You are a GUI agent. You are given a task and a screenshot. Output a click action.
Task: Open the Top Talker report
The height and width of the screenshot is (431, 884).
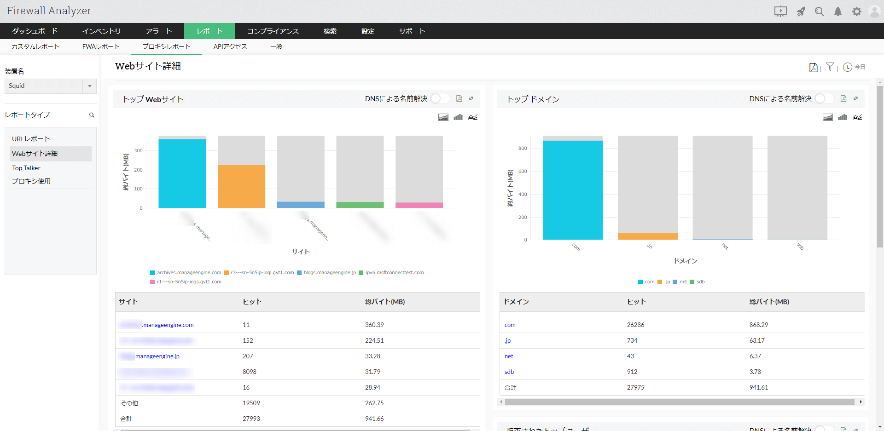pyautogui.click(x=26, y=168)
